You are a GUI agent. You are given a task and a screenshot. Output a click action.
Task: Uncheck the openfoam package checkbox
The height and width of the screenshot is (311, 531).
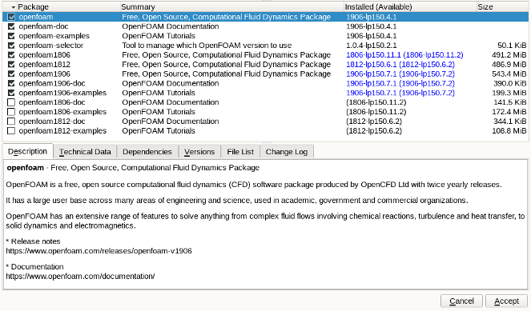[x=11, y=17]
